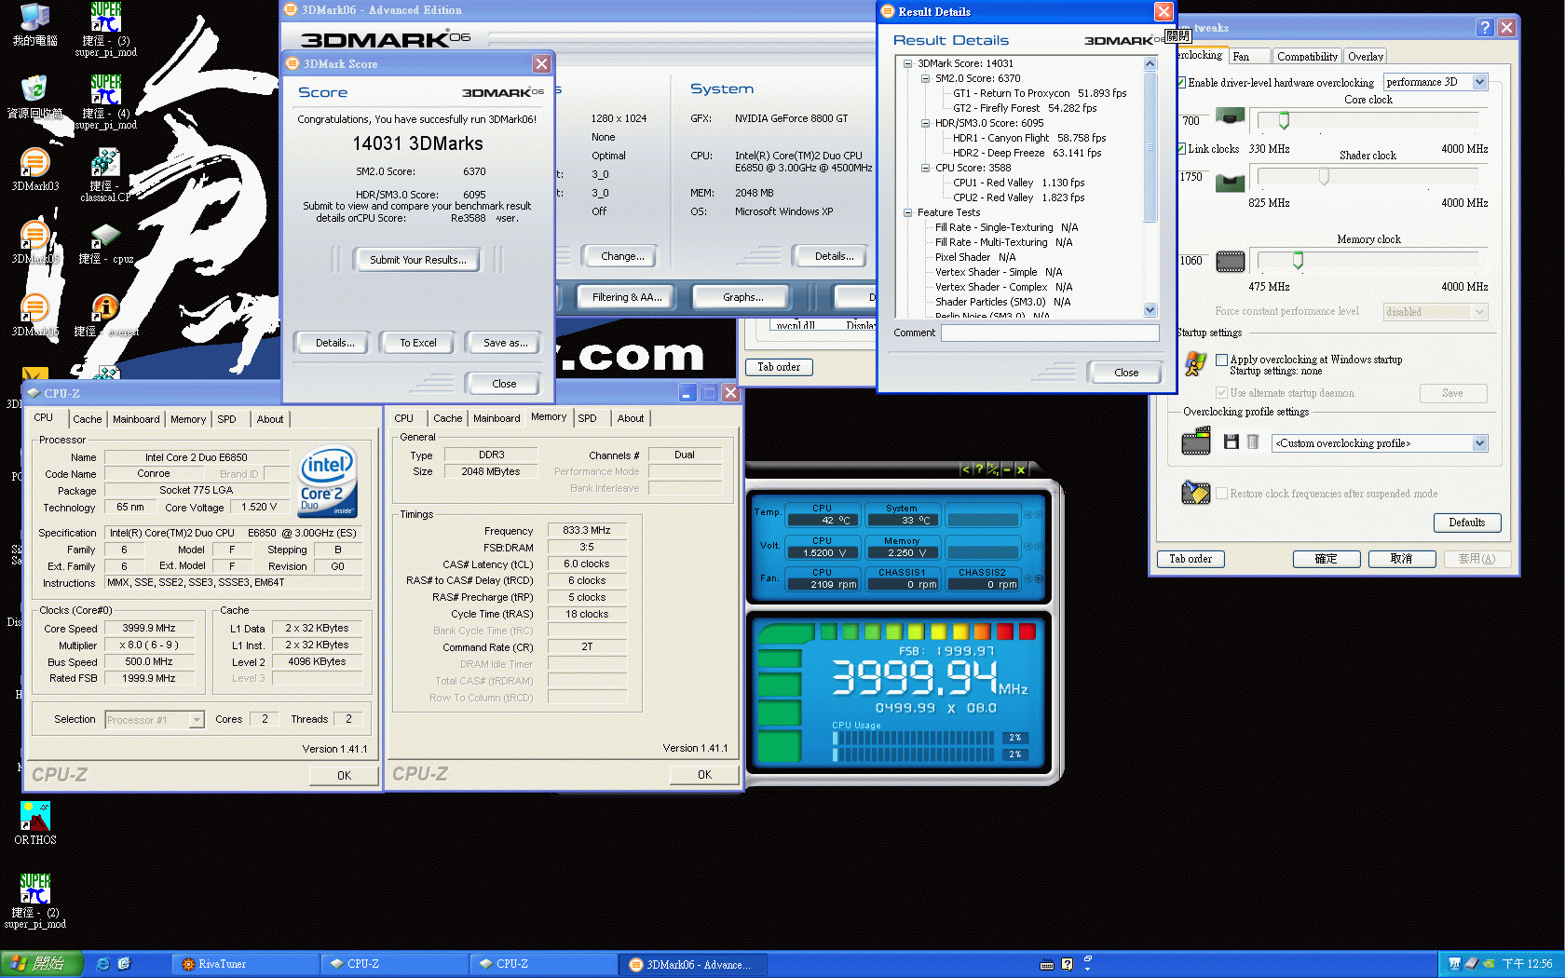Image resolution: width=1565 pixels, height=978 pixels.
Task: Click the right arrow beside Fan row
Action: pos(1039,578)
